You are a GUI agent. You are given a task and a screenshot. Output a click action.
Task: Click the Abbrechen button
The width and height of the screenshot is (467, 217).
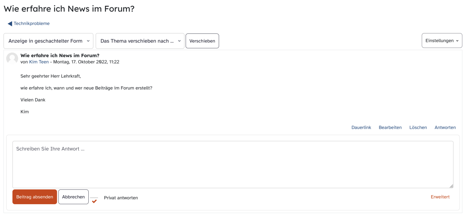pos(74,197)
